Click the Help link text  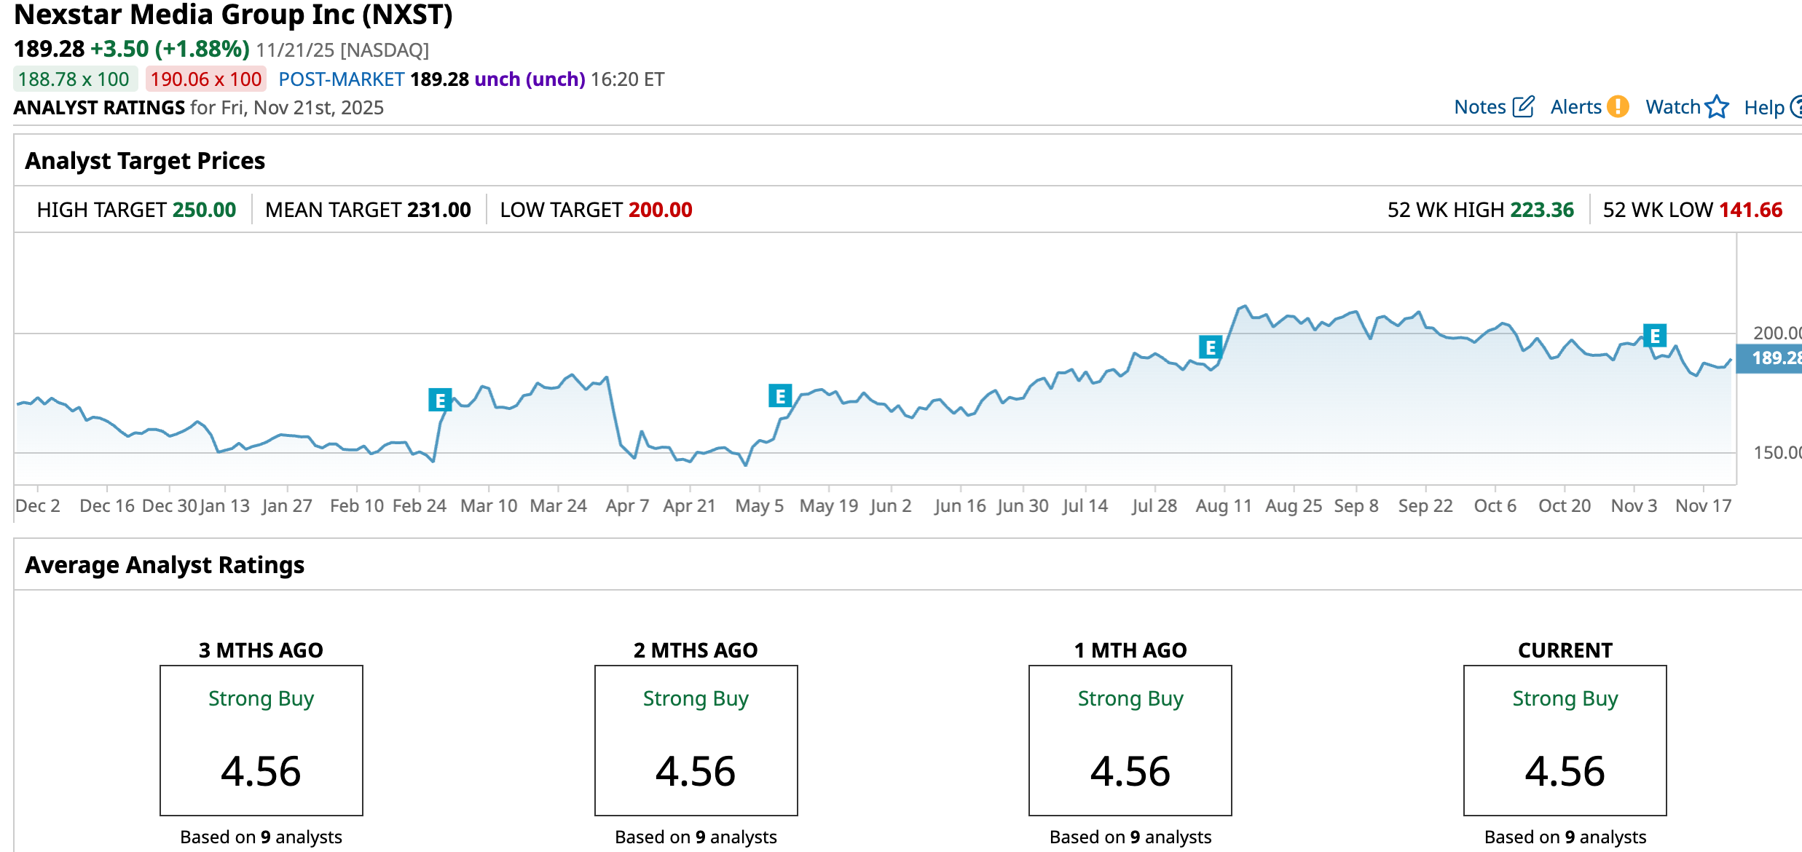pyautogui.click(x=1763, y=108)
